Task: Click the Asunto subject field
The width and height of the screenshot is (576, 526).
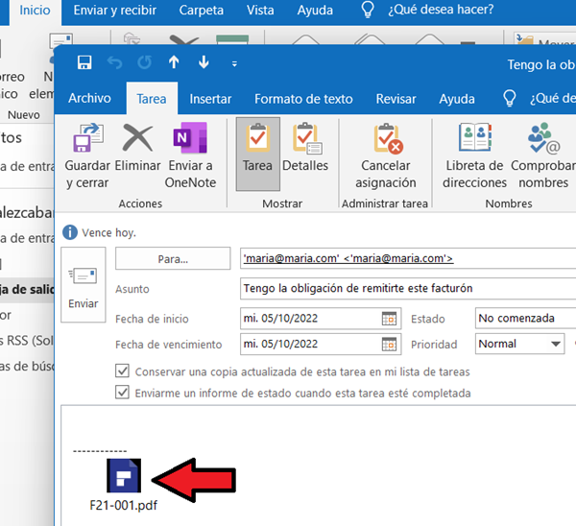Action: click(x=407, y=289)
